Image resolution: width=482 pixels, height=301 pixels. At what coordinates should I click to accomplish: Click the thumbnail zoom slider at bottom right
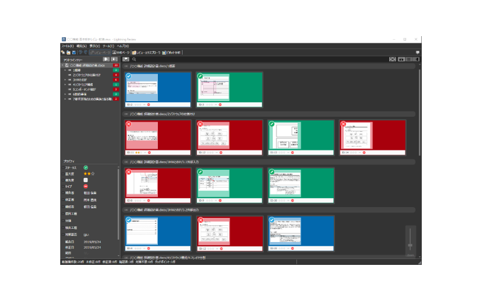pos(411,244)
